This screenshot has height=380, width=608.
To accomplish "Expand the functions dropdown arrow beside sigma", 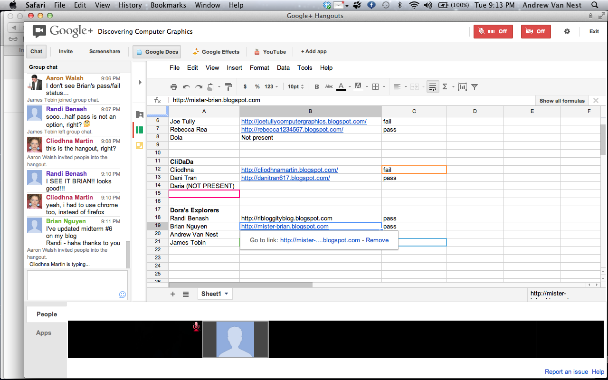I will pos(453,86).
